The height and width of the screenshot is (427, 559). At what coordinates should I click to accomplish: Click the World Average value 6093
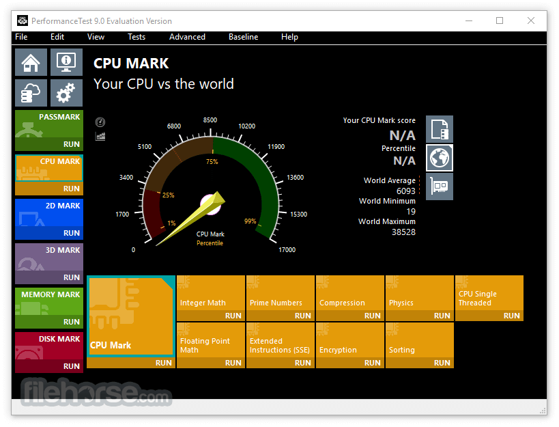click(406, 191)
